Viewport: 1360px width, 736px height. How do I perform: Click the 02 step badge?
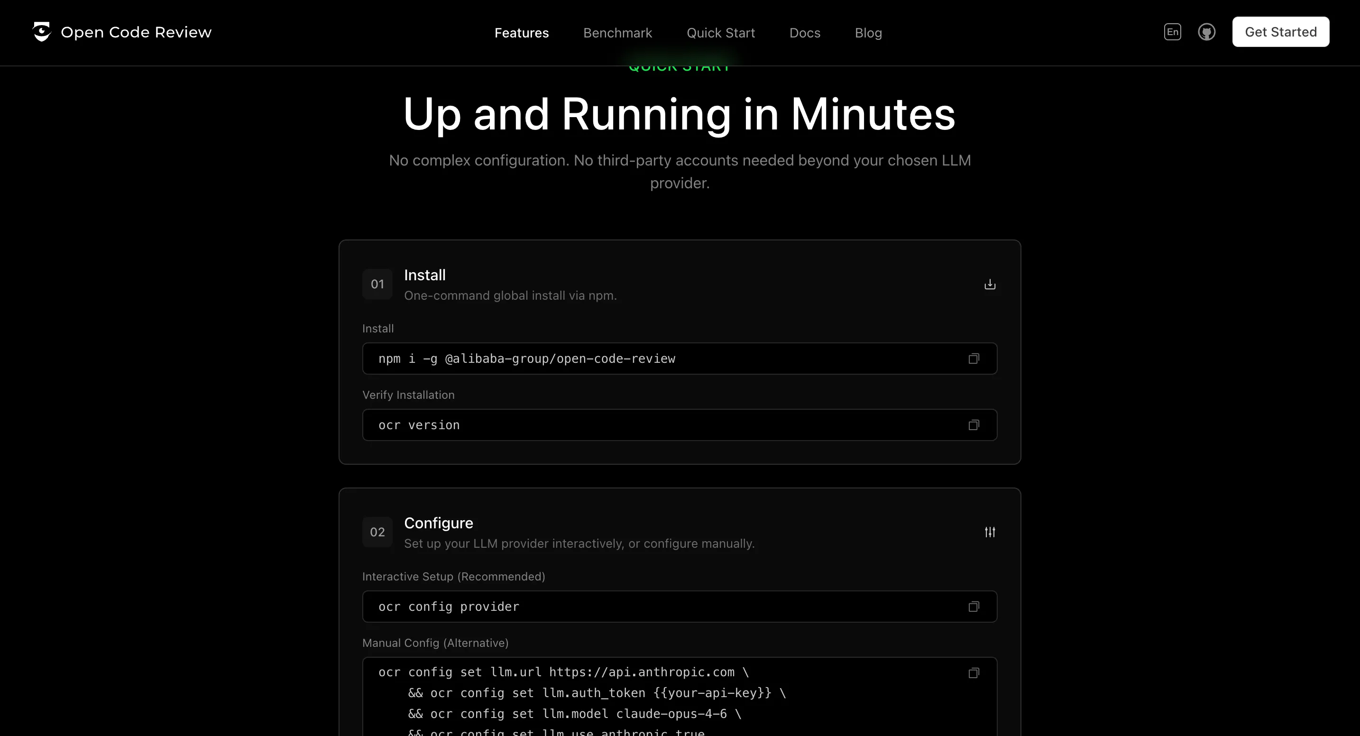pyautogui.click(x=377, y=532)
